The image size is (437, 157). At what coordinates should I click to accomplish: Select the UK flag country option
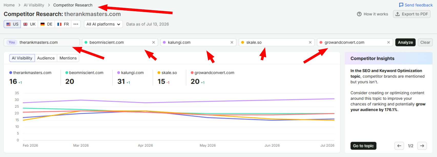pos(29,24)
